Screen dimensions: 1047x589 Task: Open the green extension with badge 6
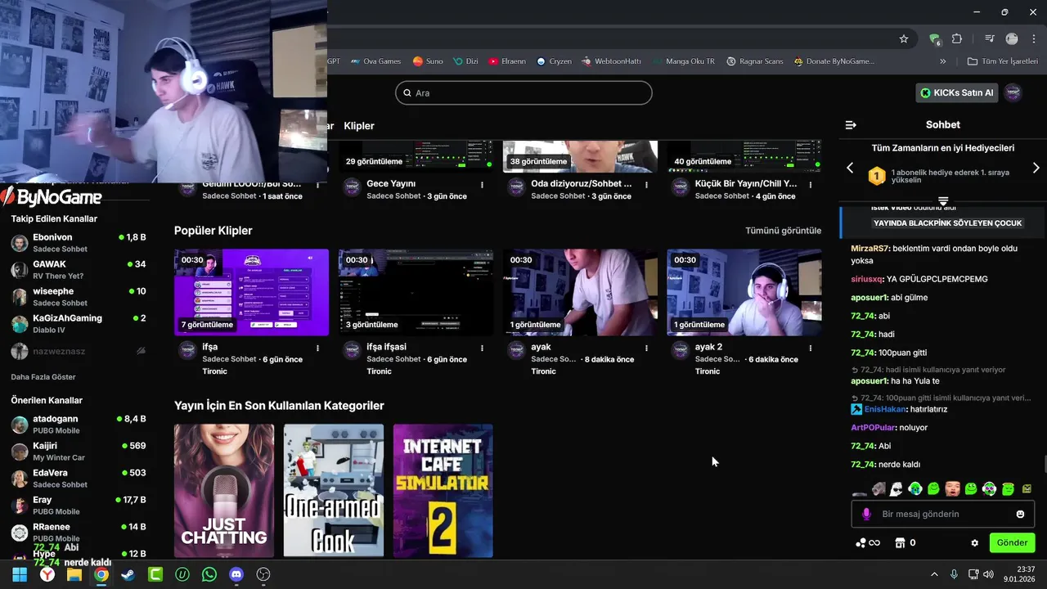(935, 38)
